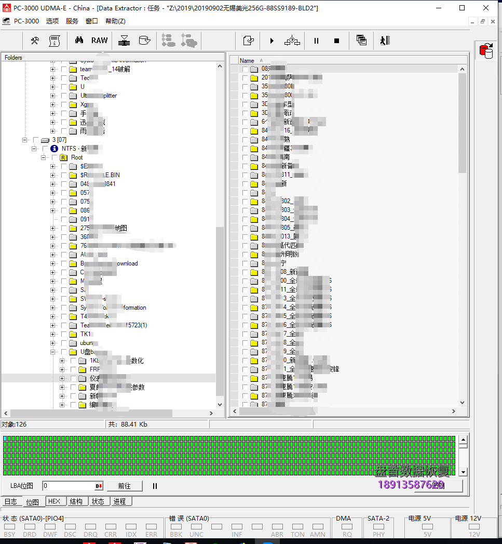The width and height of the screenshot is (502, 544).
Task: Expand the TK1 folder node
Action: pyautogui.click(x=53, y=334)
